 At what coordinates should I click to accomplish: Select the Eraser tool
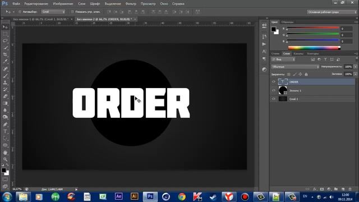[x=5, y=97]
